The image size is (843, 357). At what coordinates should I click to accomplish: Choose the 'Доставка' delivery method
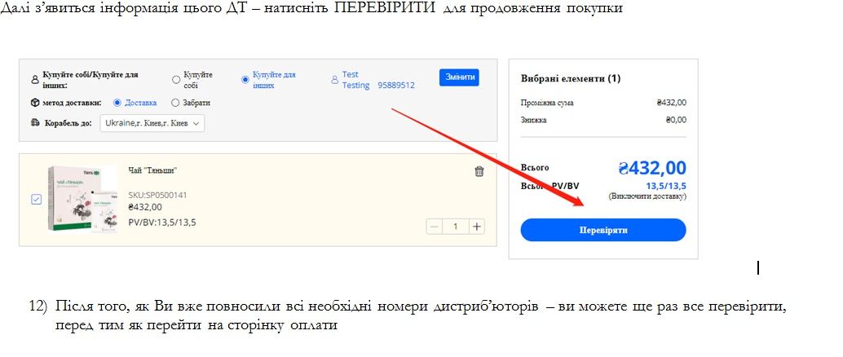(117, 103)
